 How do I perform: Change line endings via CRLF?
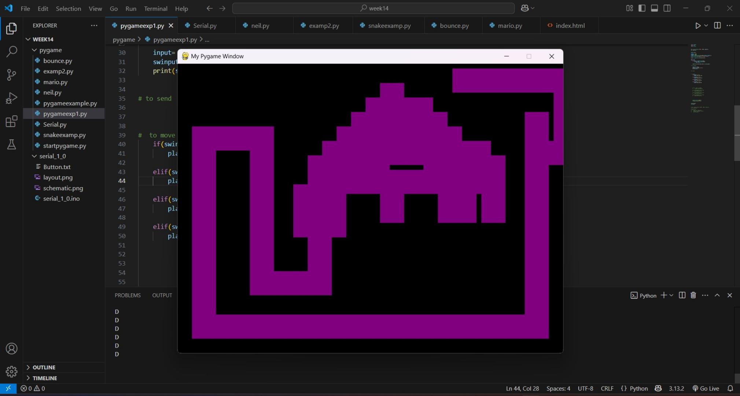607,388
